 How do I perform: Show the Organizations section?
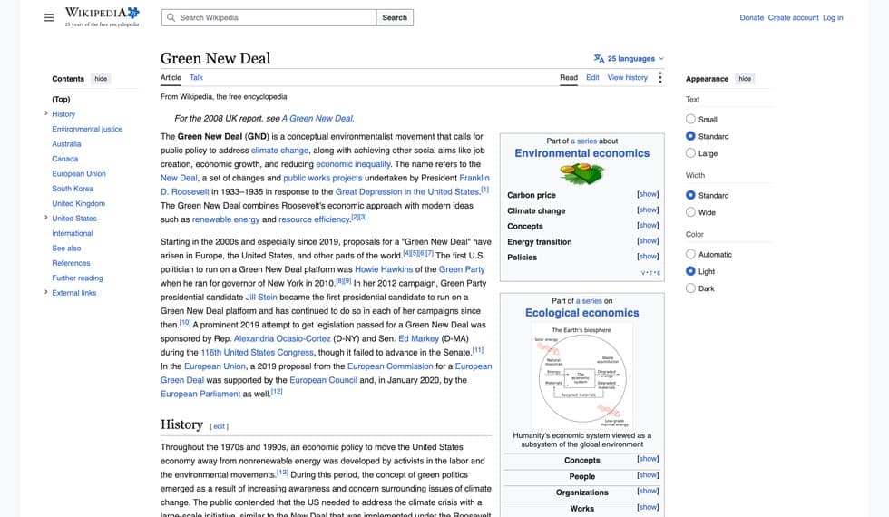(x=648, y=491)
